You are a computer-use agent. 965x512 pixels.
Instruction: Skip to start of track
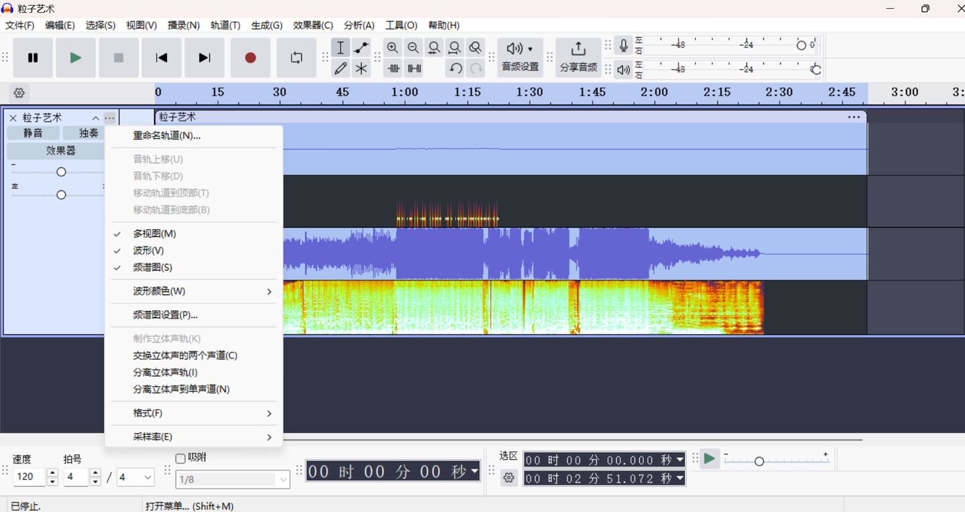(x=162, y=58)
